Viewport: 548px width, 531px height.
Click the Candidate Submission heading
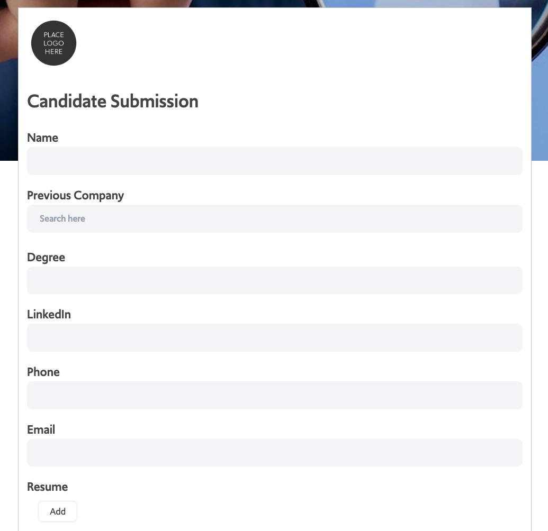tap(113, 101)
